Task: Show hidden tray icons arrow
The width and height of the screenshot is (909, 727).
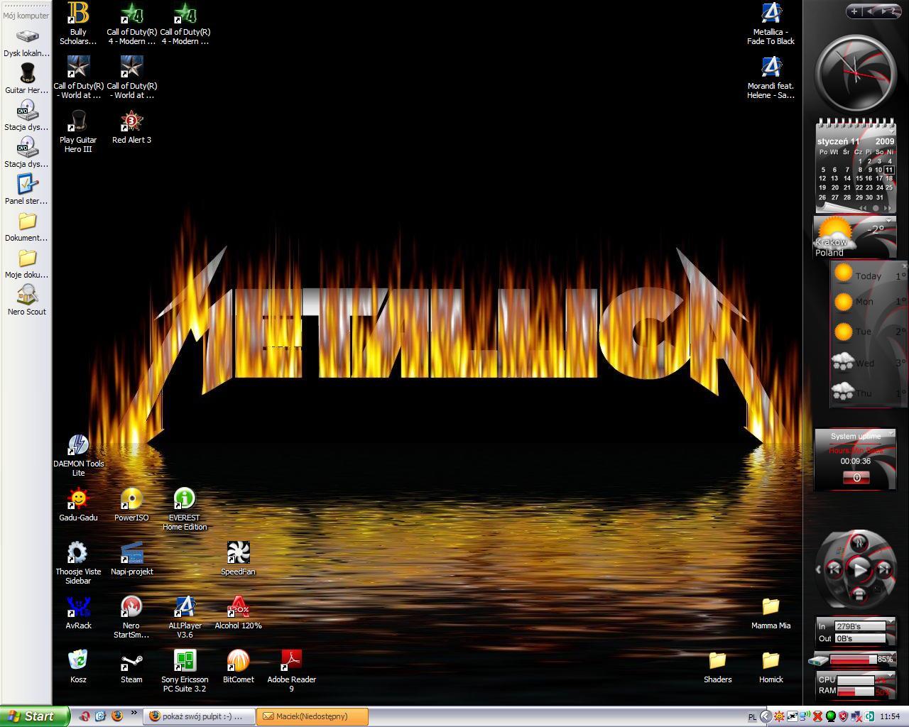Action: [x=766, y=716]
